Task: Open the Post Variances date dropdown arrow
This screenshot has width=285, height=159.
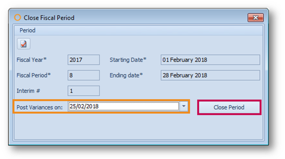Action: click(x=184, y=106)
